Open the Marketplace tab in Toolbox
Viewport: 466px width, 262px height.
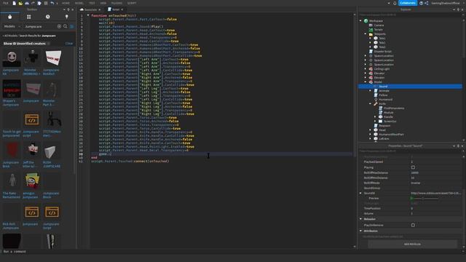click(x=9, y=17)
